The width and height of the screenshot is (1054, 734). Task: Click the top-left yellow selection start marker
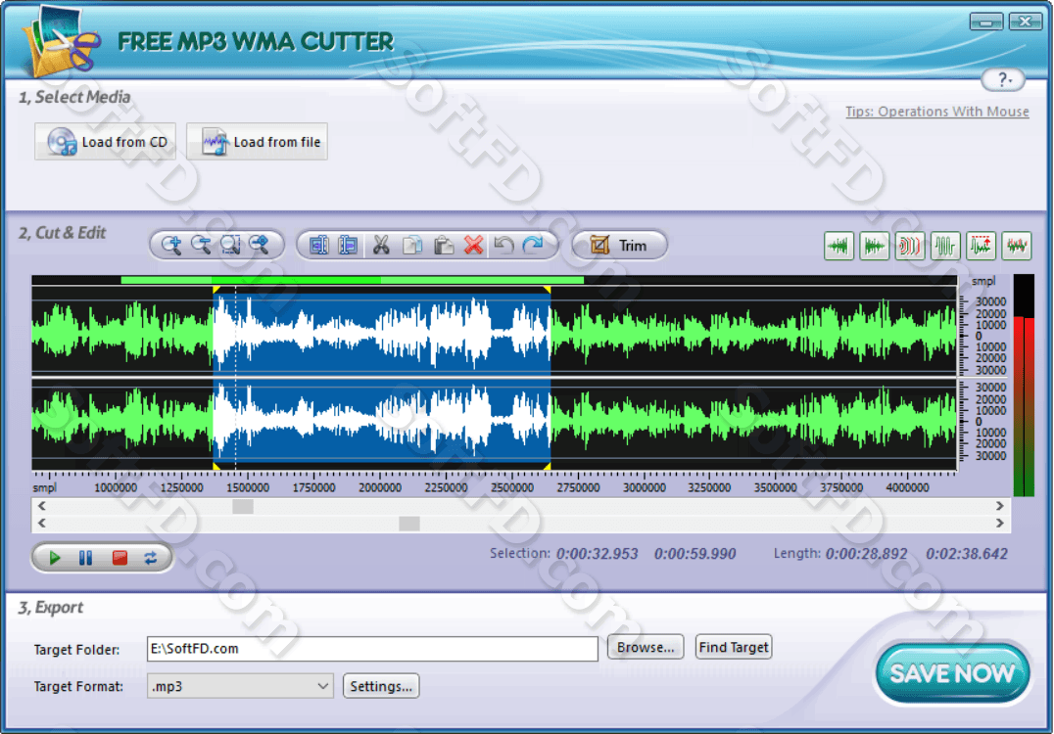point(216,290)
